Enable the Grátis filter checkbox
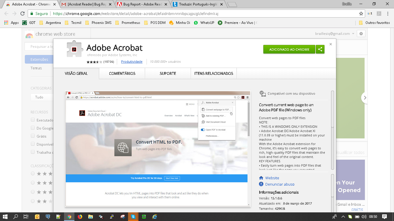Image resolution: width=394 pixels, height=221 pixels. point(33,136)
